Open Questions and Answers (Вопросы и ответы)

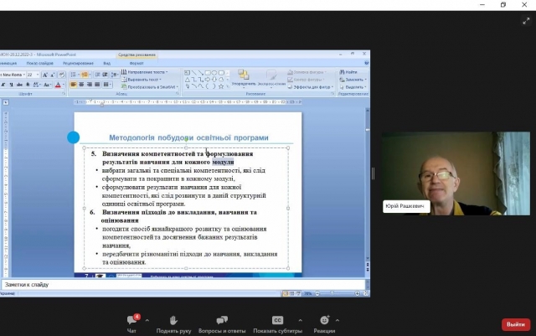(222, 320)
